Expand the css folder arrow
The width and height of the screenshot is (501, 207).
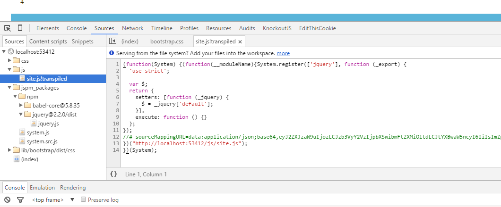9,61
